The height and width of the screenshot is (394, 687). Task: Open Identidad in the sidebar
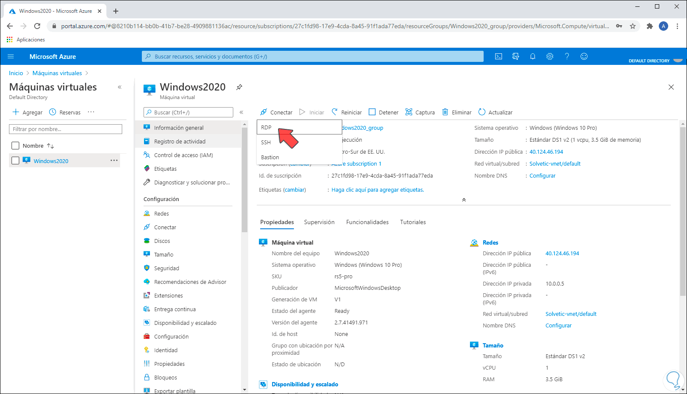pos(188,350)
